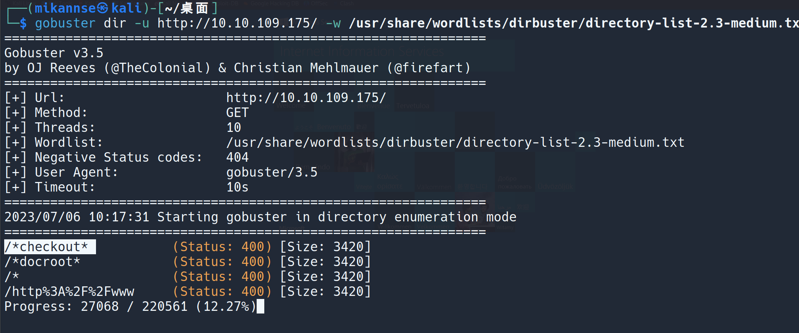Open the faint Clash bookmark
This screenshot has height=333, width=799.
347,3
